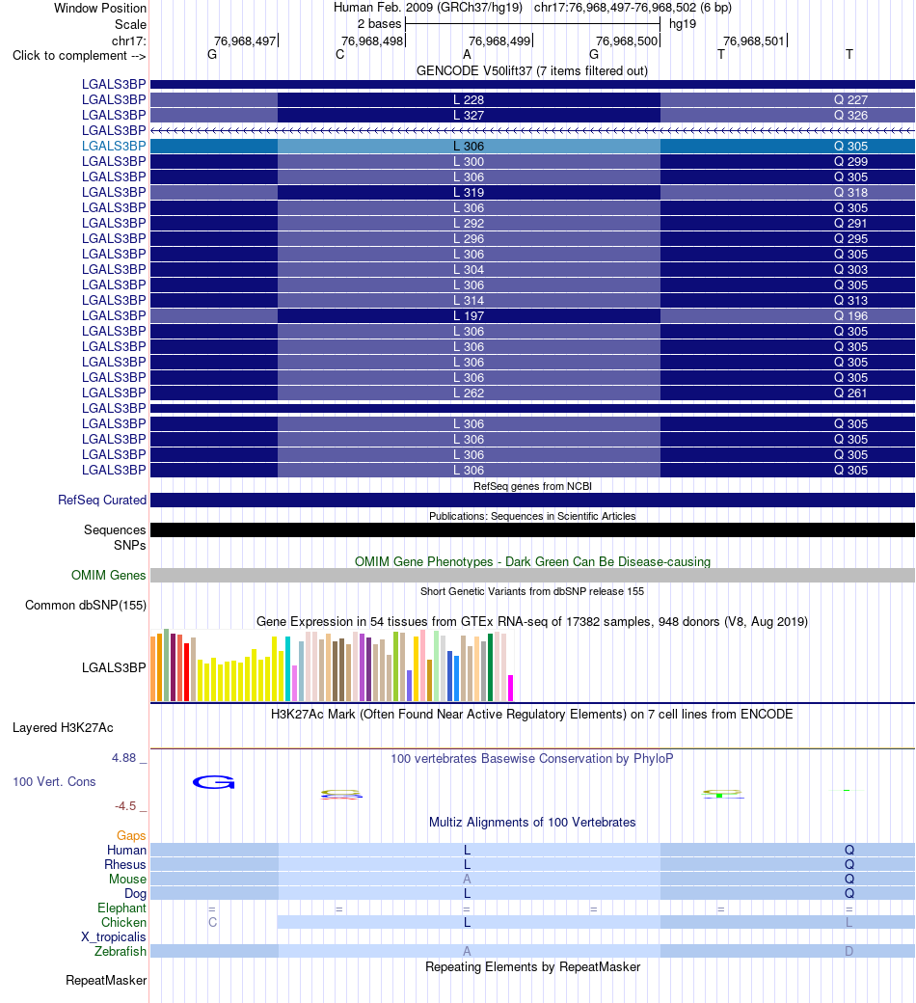Select the light-blue highlighted LGALS3BP label
Viewport: 916px width, 1003px height.
[114, 146]
